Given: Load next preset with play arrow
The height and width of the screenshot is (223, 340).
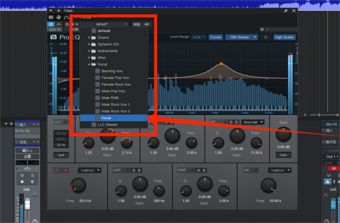Looking at the screenshot, I should coord(77,24).
